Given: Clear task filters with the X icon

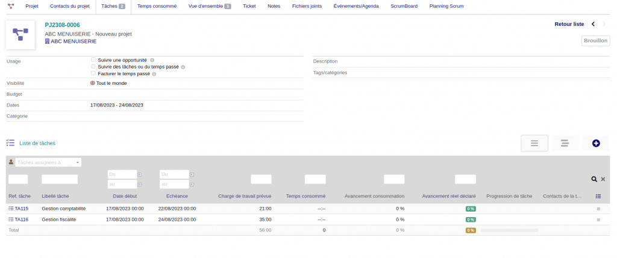Looking at the screenshot, I should pyautogui.click(x=603, y=179).
